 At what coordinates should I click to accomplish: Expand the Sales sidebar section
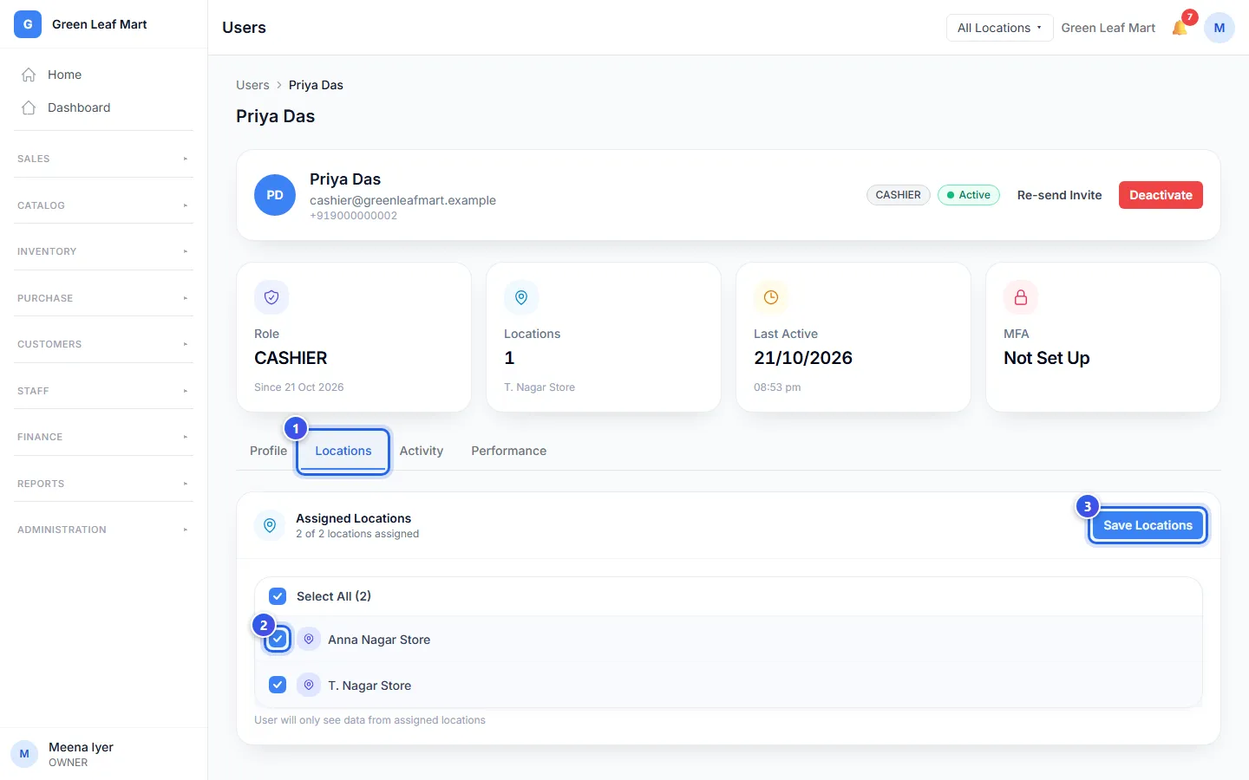tap(103, 159)
